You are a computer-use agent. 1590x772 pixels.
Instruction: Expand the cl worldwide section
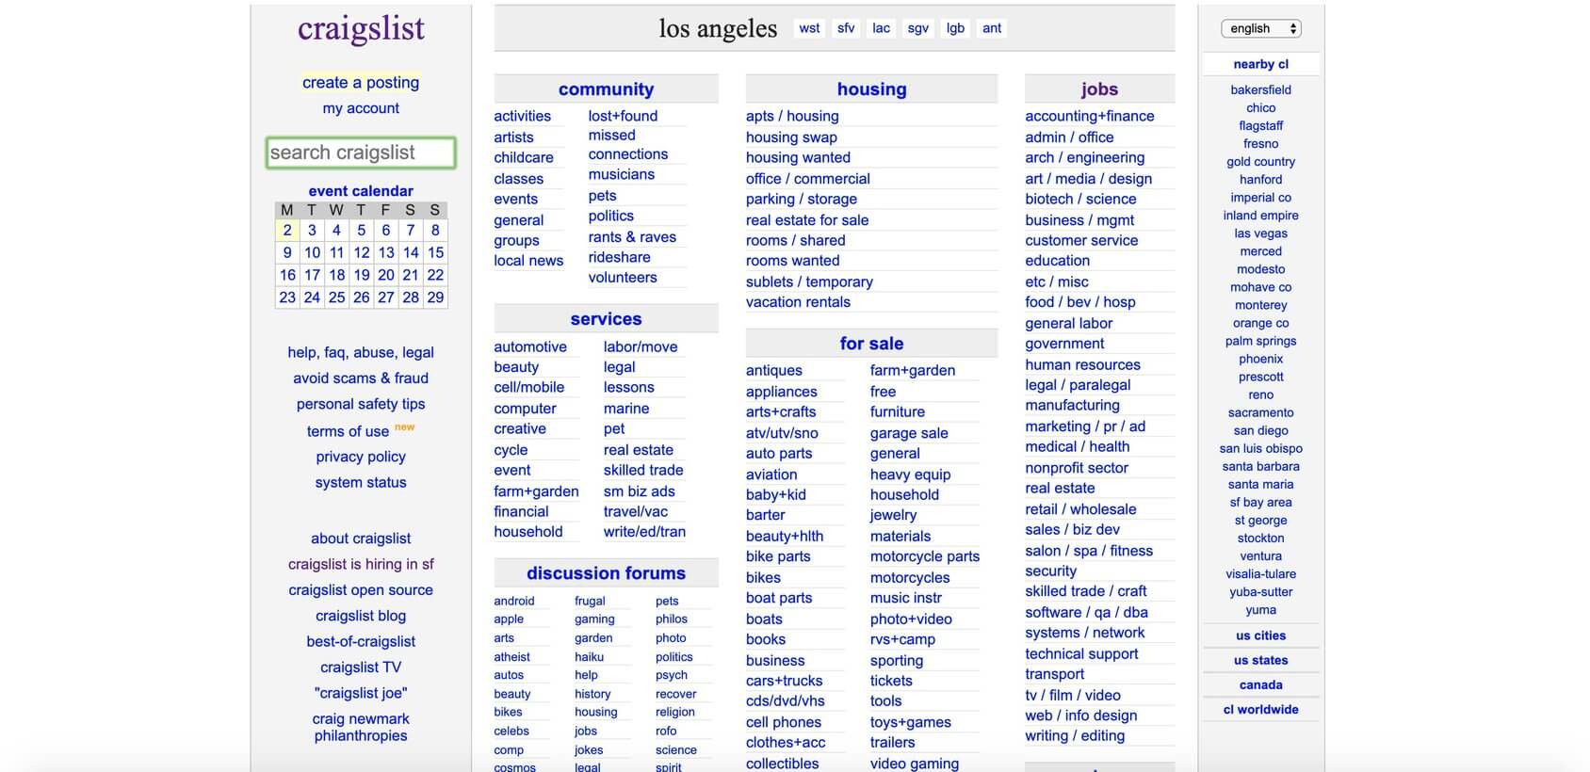pyautogui.click(x=1260, y=710)
